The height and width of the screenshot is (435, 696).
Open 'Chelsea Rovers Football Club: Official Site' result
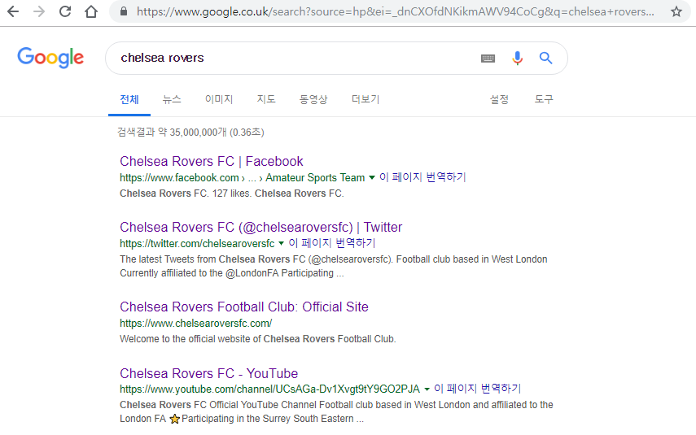pyautogui.click(x=244, y=307)
